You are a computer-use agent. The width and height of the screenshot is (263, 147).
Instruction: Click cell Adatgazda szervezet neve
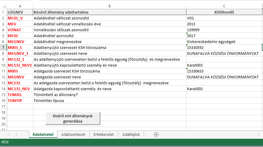109,77
